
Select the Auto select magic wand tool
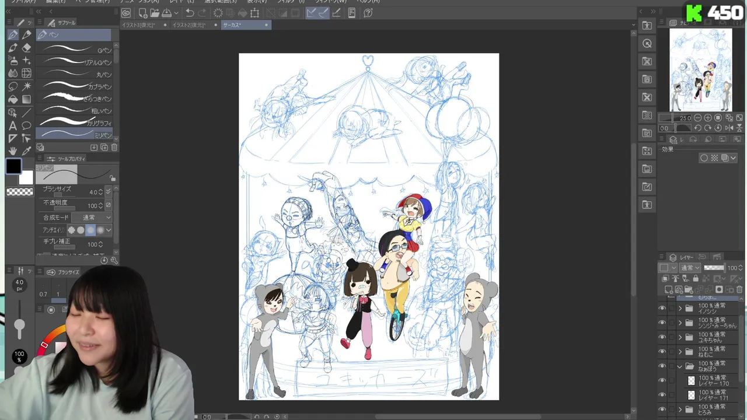point(26,86)
